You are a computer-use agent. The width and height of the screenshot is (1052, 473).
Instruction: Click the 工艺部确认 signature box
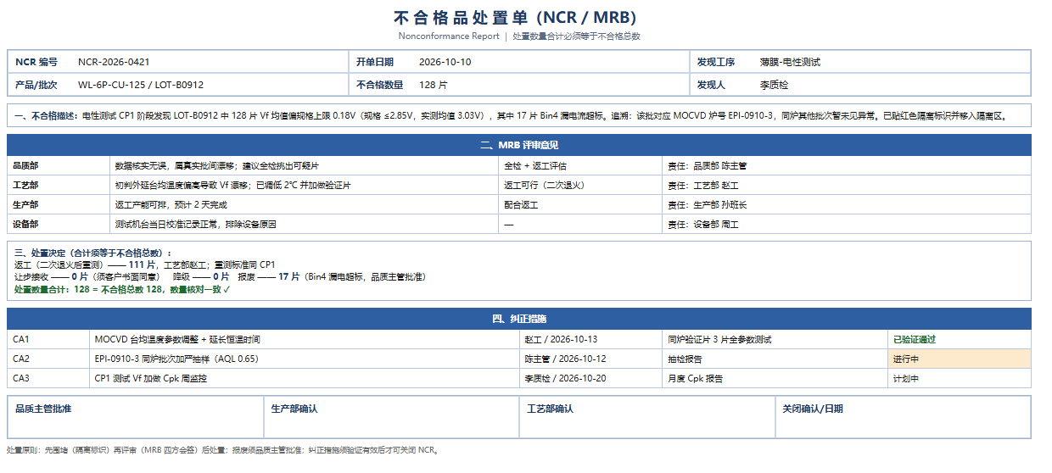click(x=646, y=417)
